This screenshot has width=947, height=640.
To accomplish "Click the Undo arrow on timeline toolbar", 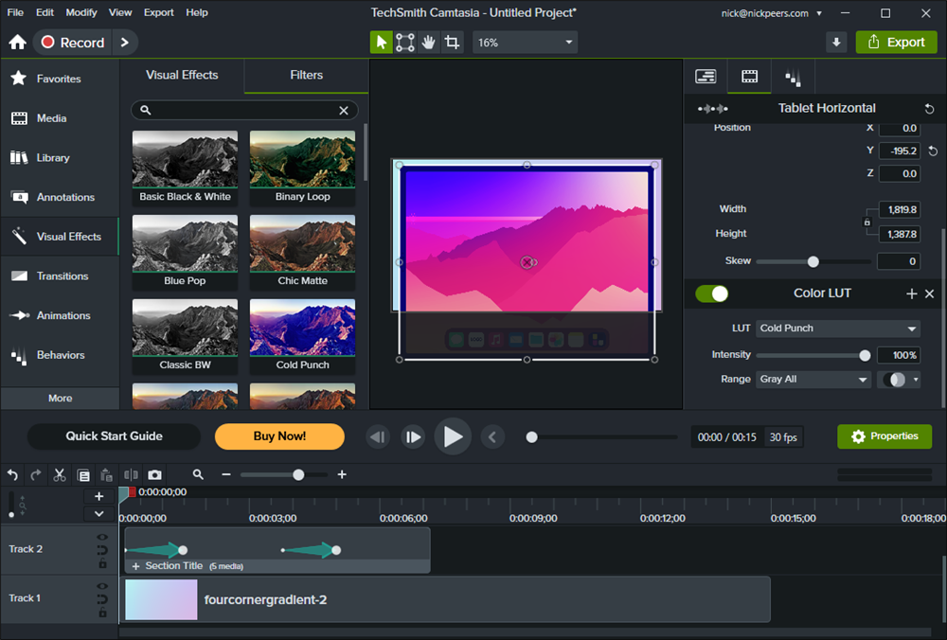I will (x=12, y=474).
